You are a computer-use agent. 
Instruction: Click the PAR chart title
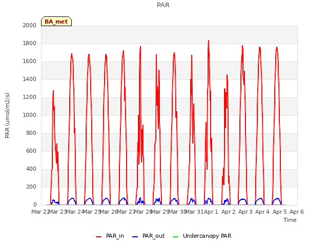point(163,5)
